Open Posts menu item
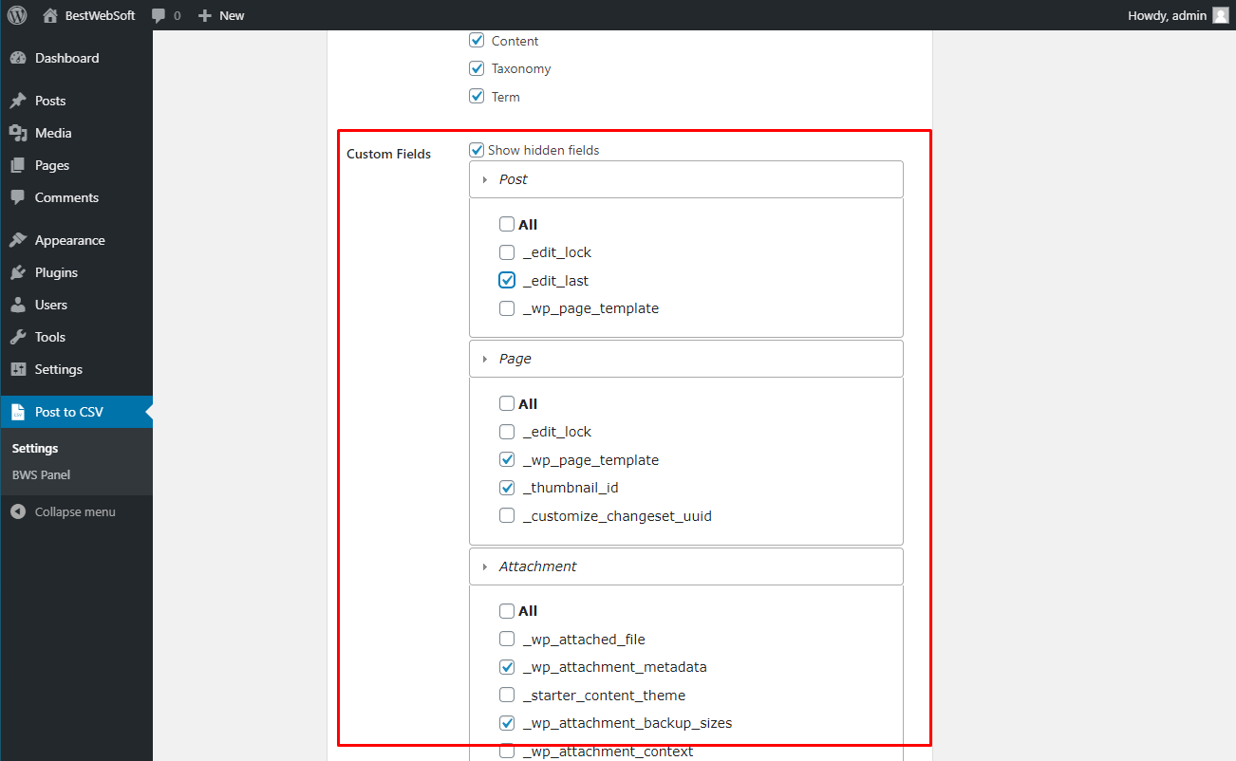Screen dimensions: 1236x761 pyautogui.click(x=76, y=101)
